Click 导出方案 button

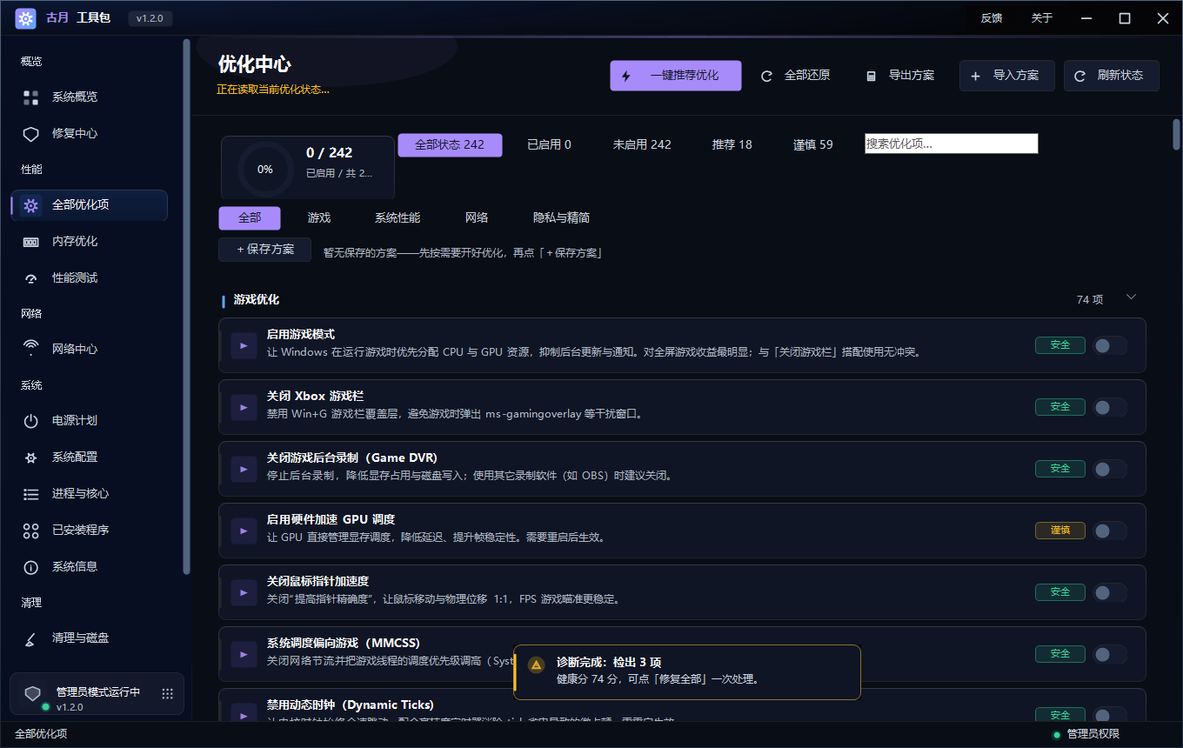(x=899, y=76)
